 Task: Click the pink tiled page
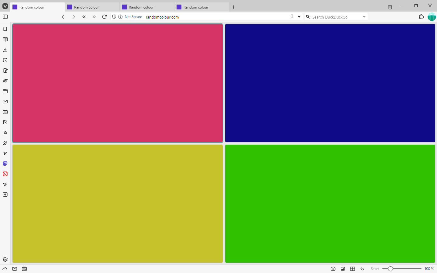[118, 83]
